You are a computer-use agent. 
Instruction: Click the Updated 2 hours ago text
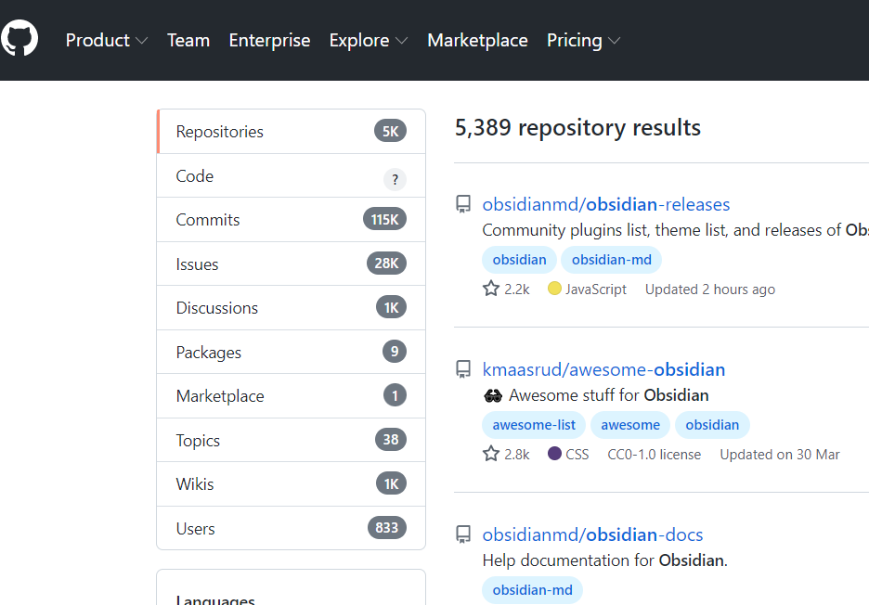(710, 290)
